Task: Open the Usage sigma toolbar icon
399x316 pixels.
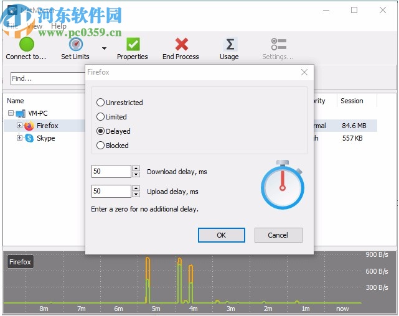Action: [x=230, y=44]
